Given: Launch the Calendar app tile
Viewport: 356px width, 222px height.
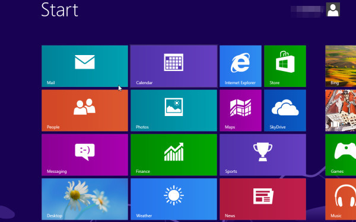Looking at the screenshot, I should [x=174, y=66].
